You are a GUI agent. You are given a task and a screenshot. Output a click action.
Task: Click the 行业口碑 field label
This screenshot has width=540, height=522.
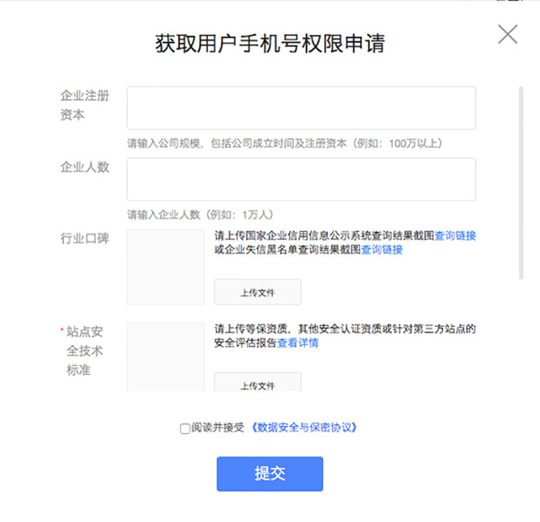click(85, 238)
